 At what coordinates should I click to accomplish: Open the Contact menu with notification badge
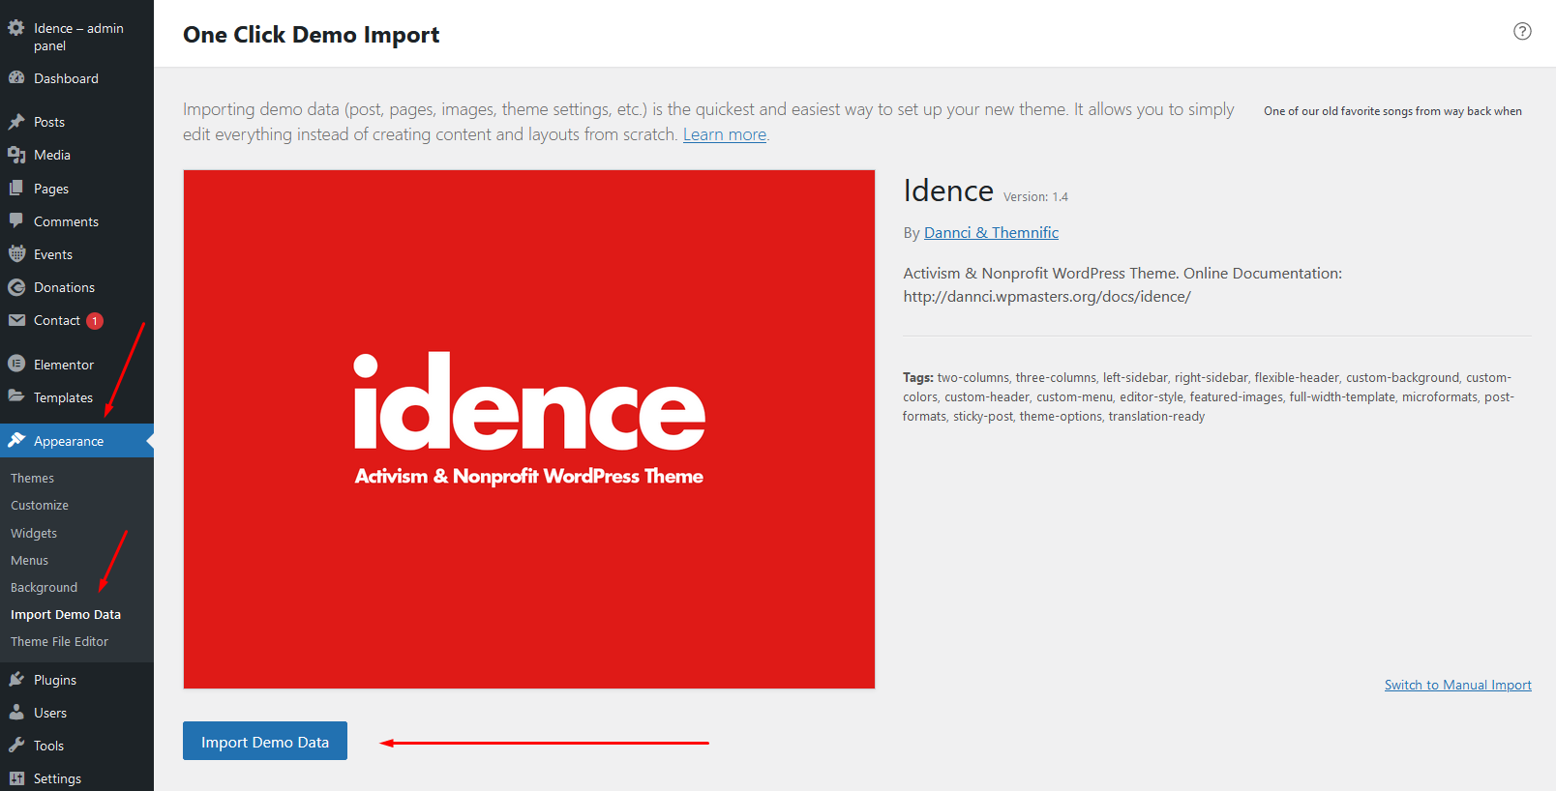[57, 321]
